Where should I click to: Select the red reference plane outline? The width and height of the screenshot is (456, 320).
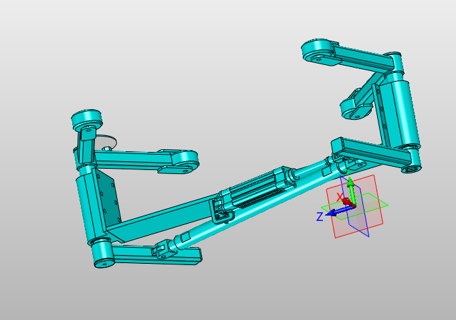click(354, 206)
